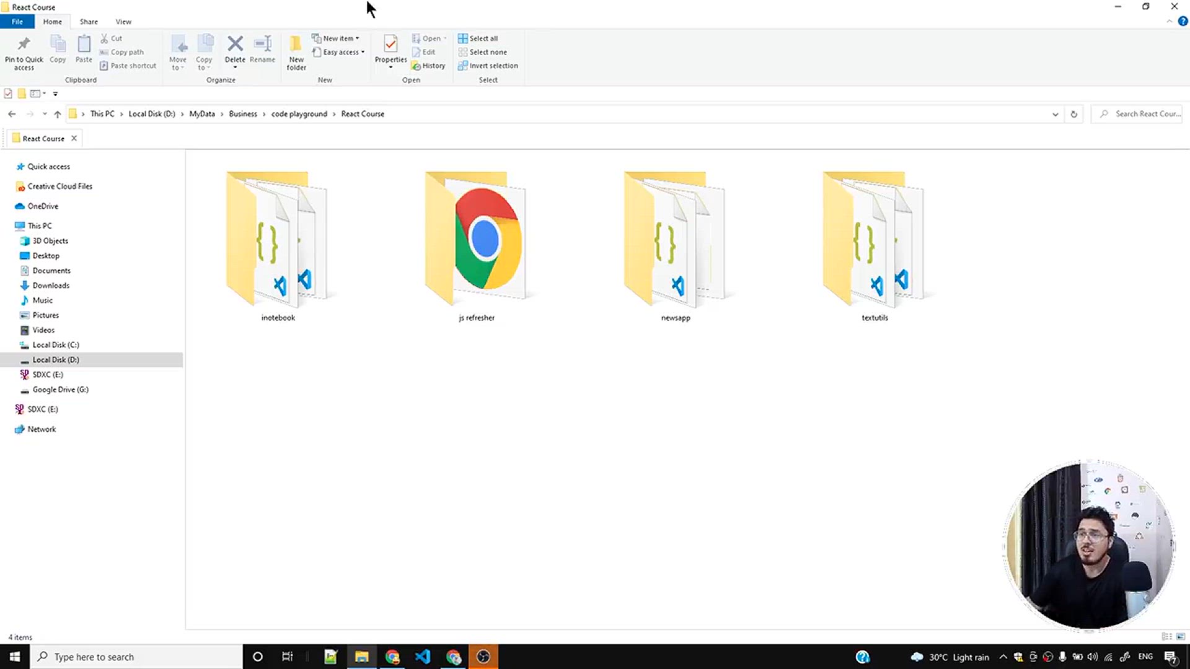The image size is (1190, 669).
Task: Create a New folder from ribbon
Action: [x=296, y=53]
